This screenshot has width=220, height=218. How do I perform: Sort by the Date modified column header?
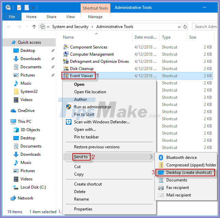click(x=146, y=37)
